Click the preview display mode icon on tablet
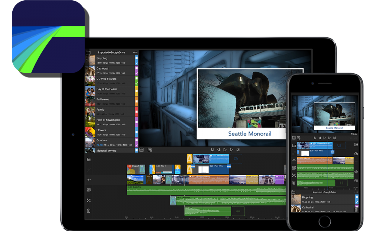370x231 pixels. 141,150
